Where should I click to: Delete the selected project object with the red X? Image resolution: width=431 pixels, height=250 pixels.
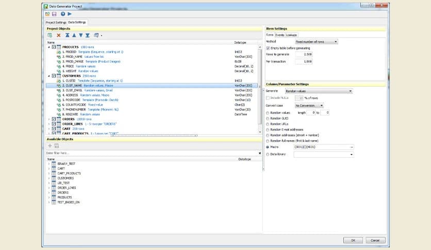59,35
